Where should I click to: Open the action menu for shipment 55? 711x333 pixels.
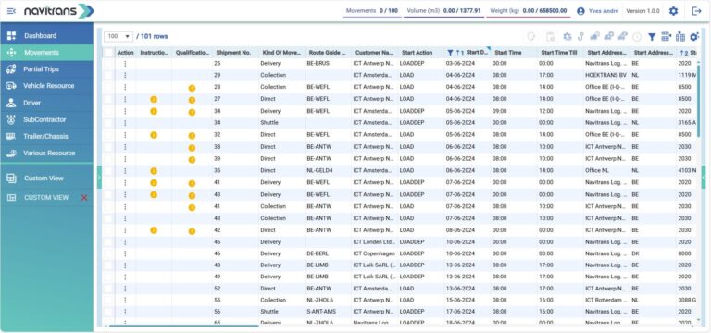pos(125,300)
